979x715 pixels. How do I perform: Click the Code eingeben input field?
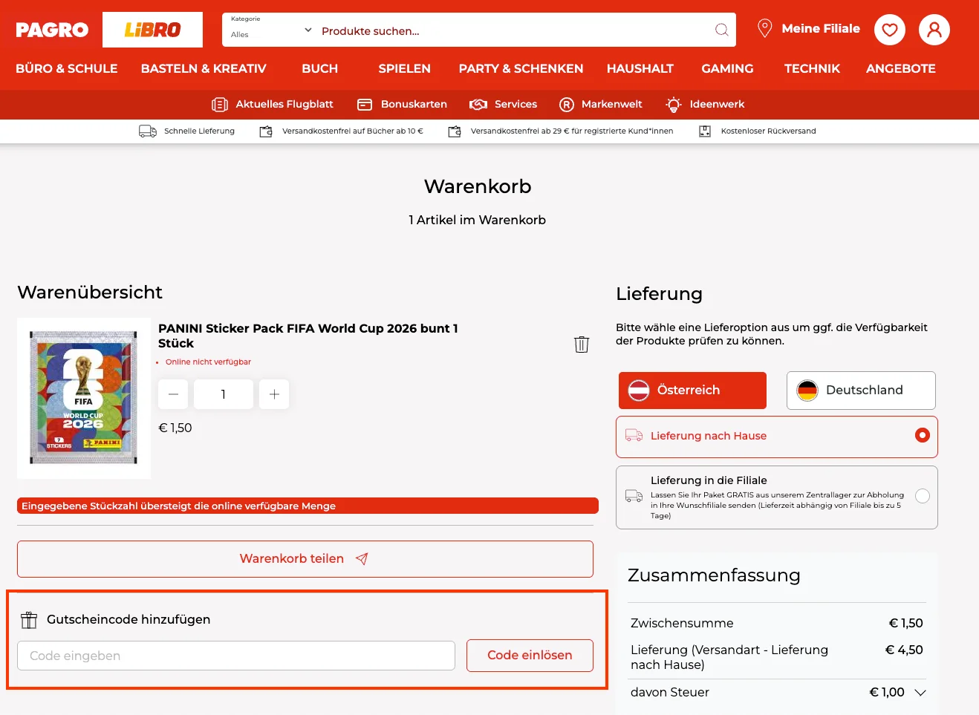[236, 656]
